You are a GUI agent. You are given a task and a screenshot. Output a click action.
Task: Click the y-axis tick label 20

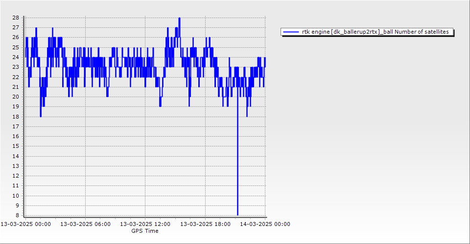click(16, 97)
